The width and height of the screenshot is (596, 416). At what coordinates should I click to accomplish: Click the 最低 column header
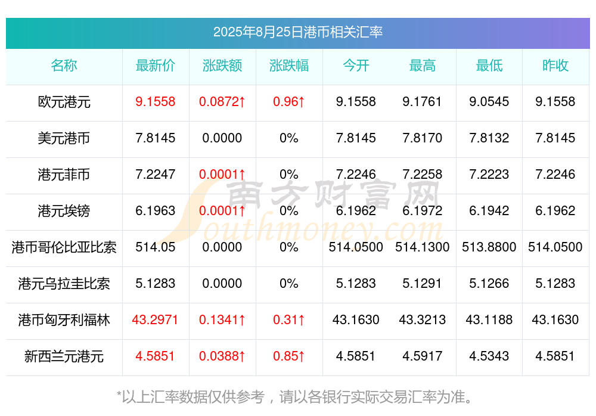click(489, 66)
